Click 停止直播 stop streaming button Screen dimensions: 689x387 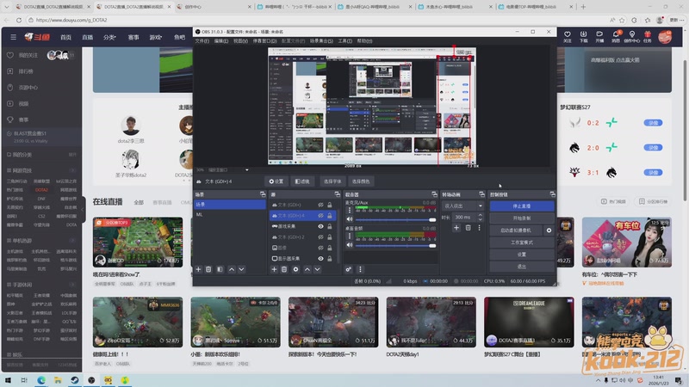522,206
